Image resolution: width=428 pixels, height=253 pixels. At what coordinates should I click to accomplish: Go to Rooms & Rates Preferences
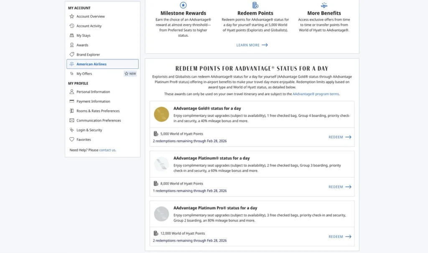click(x=98, y=111)
